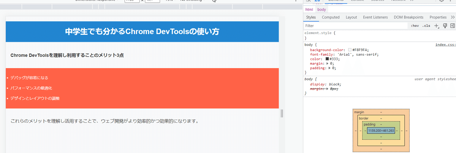Click the bold メリット3点 subheading
This screenshot has height=153, width=456.
coord(67,55)
